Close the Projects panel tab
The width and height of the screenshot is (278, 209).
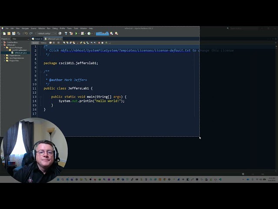click(9, 39)
